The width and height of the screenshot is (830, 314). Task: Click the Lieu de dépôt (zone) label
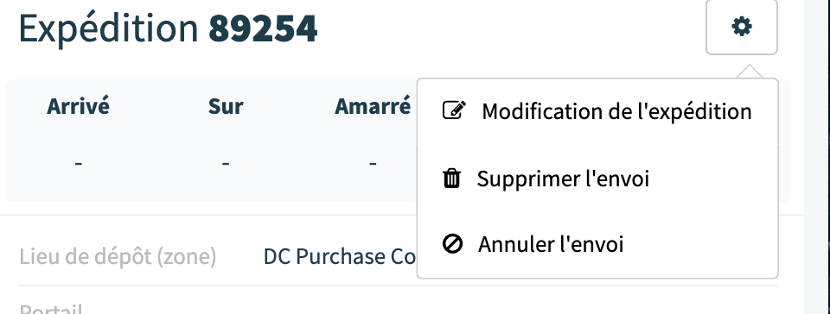(118, 257)
